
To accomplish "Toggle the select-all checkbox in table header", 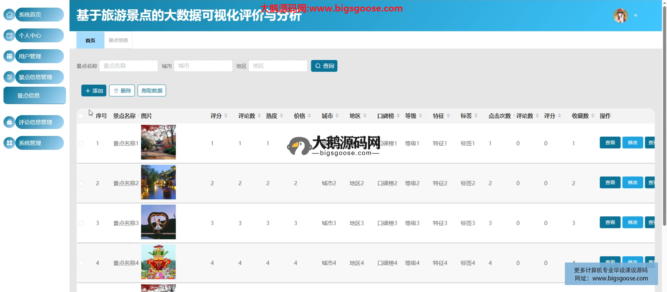I will [x=81, y=116].
